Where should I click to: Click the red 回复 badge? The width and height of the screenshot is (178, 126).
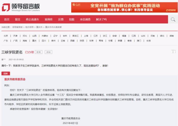point(6,73)
